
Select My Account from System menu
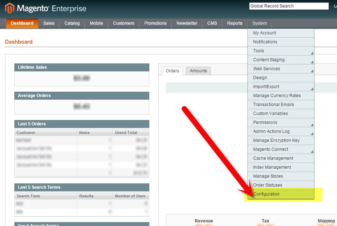pos(281,33)
